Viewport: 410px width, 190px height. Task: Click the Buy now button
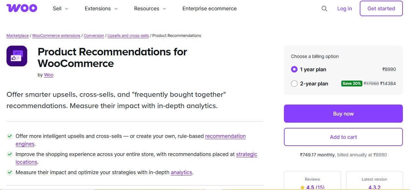343,114
